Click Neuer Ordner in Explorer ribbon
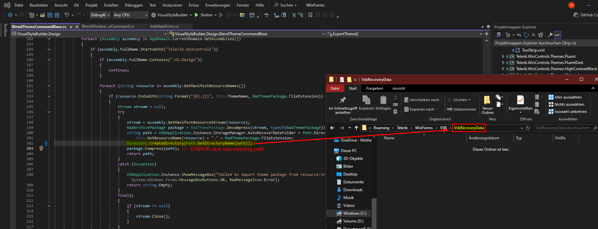Image resolution: width=598 pixels, height=229 pixels. point(487,105)
